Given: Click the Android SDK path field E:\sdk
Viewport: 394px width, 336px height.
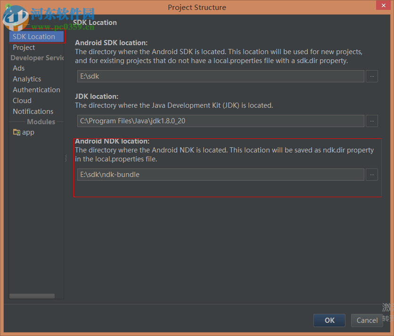Looking at the screenshot, I should tap(221, 76).
